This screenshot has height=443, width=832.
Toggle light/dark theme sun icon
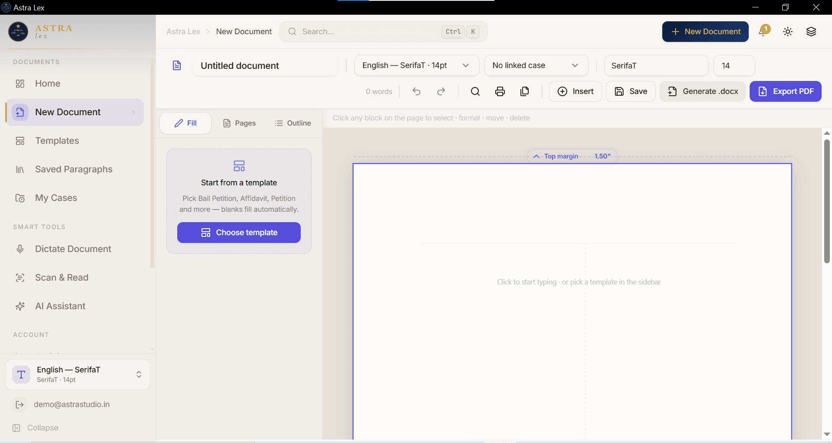click(788, 32)
